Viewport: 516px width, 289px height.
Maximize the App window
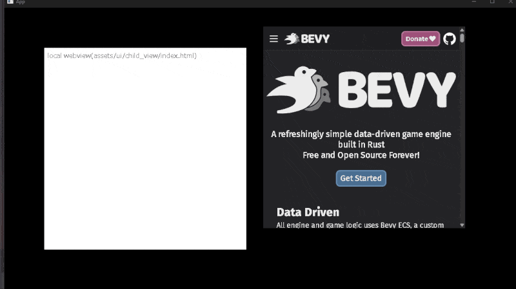click(x=491, y=3)
